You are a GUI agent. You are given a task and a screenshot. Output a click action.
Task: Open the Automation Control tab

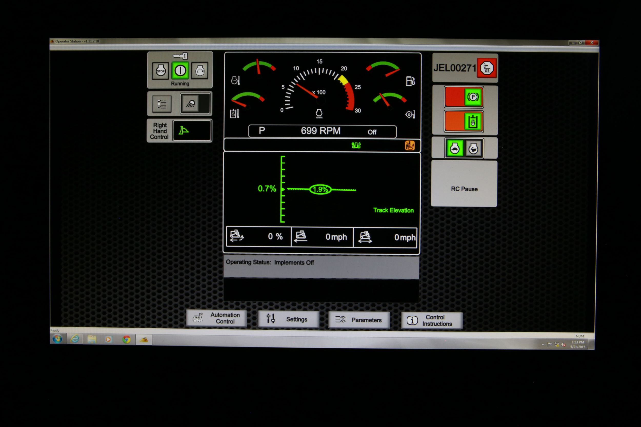[x=216, y=318]
